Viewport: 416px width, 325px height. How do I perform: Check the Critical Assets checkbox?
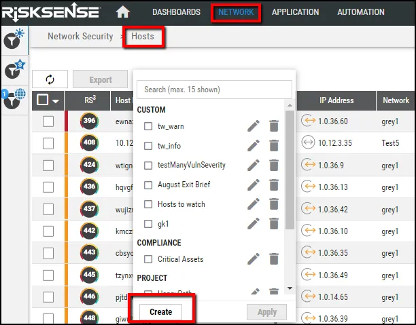(x=148, y=259)
